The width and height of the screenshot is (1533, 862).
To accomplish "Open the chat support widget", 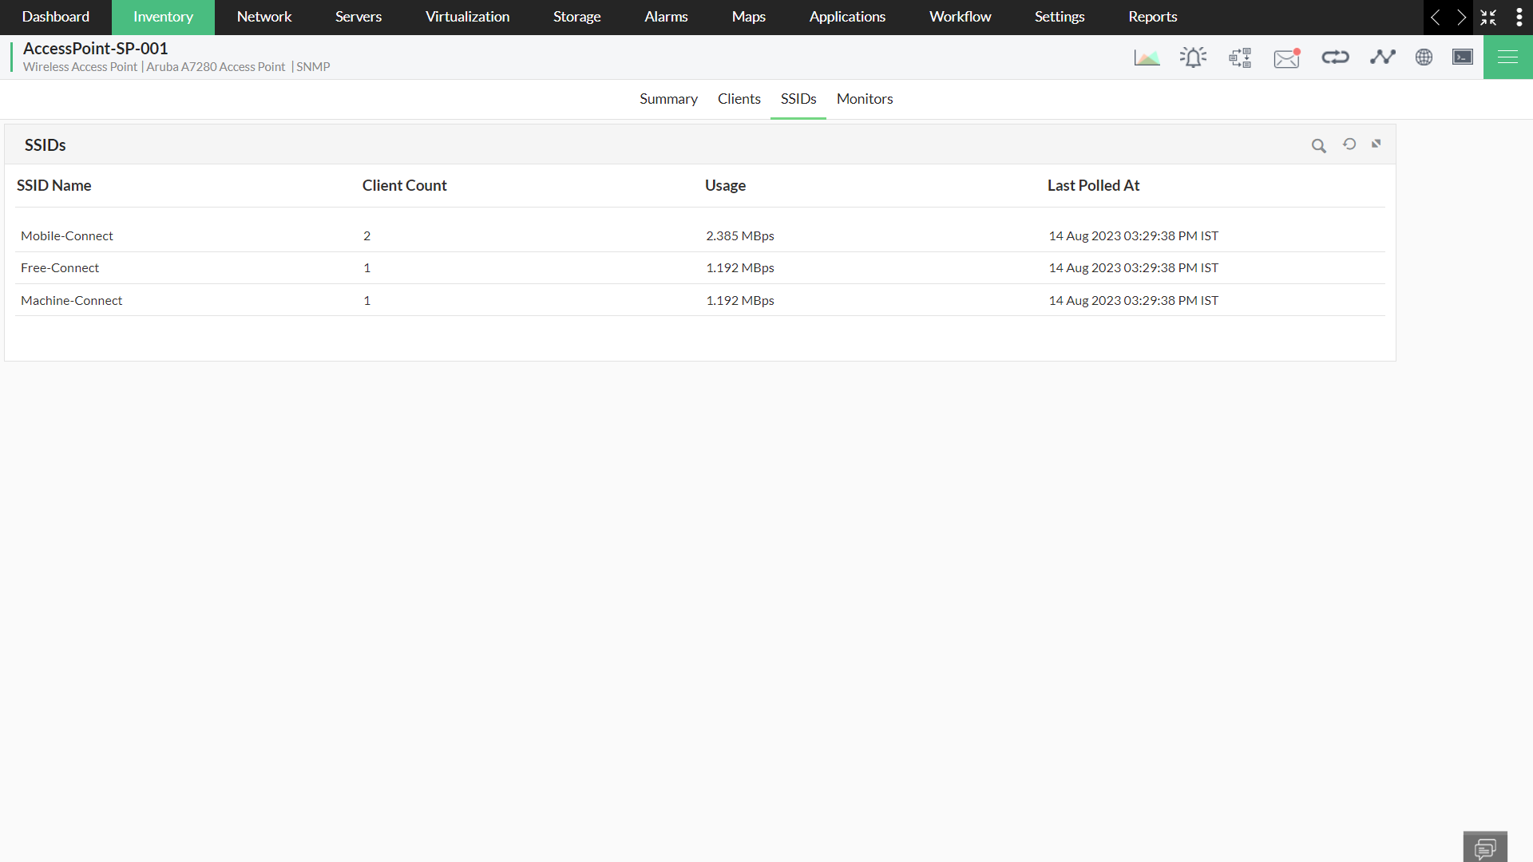I will pyautogui.click(x=1485, y=847).
